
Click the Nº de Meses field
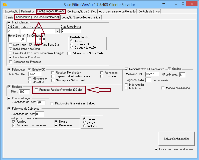coord(182,75)
